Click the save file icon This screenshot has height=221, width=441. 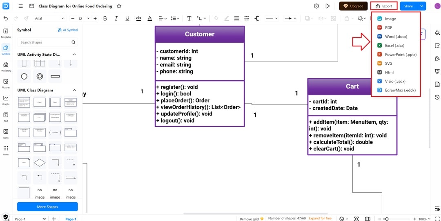tap(32, 6)
